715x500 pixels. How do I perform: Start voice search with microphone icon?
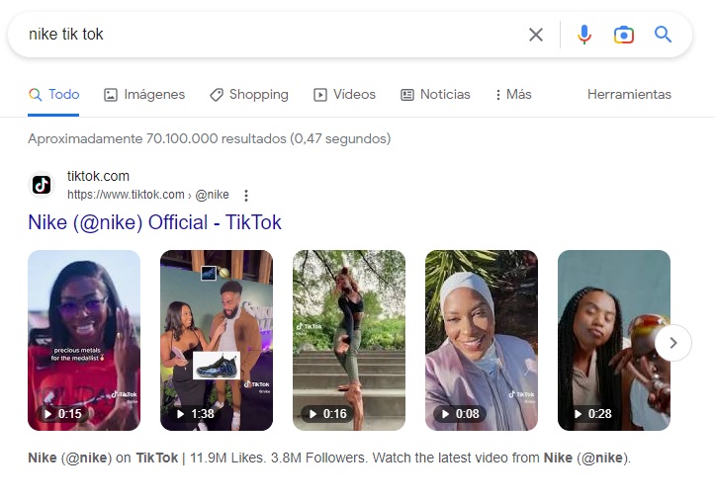[x=584, y=35]
